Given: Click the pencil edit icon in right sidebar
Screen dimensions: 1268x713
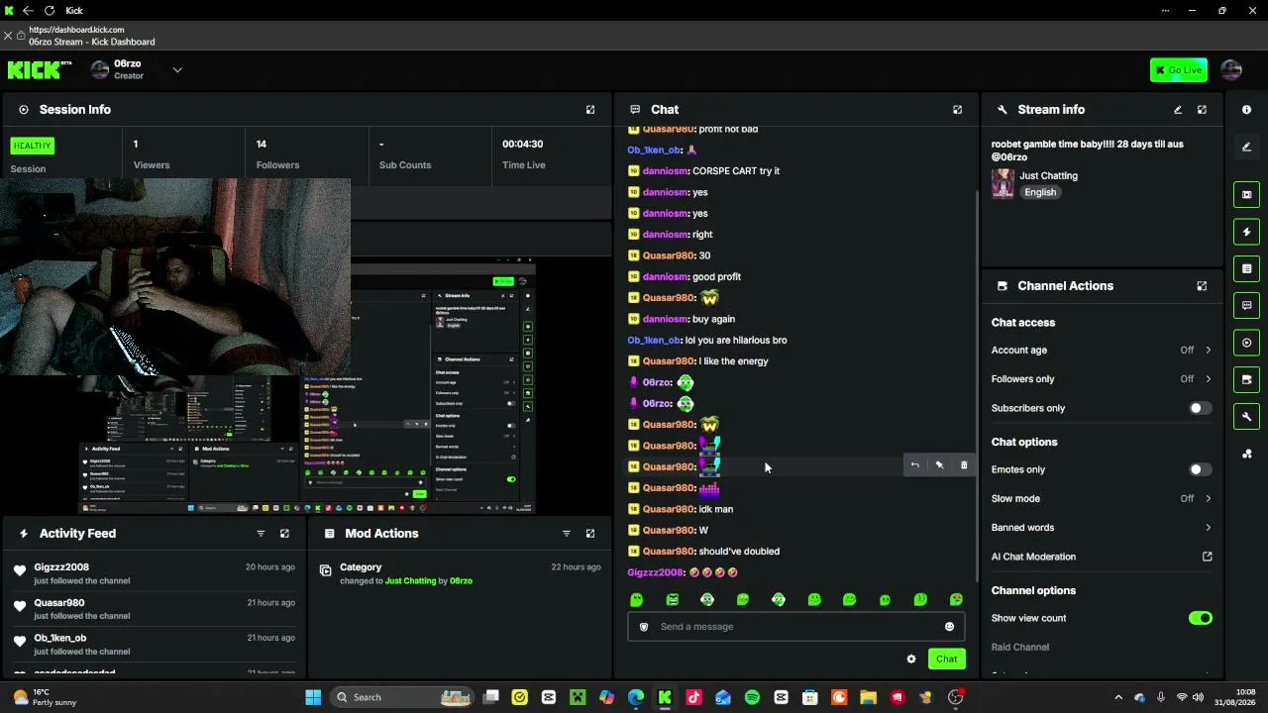Looking at the screenshot, I should (1246, 148).
